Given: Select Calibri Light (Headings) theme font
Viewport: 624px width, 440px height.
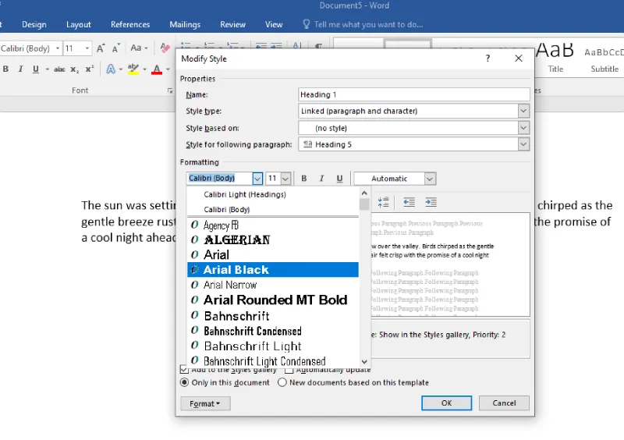Looking at the screenshot, I should pos(273,194).
